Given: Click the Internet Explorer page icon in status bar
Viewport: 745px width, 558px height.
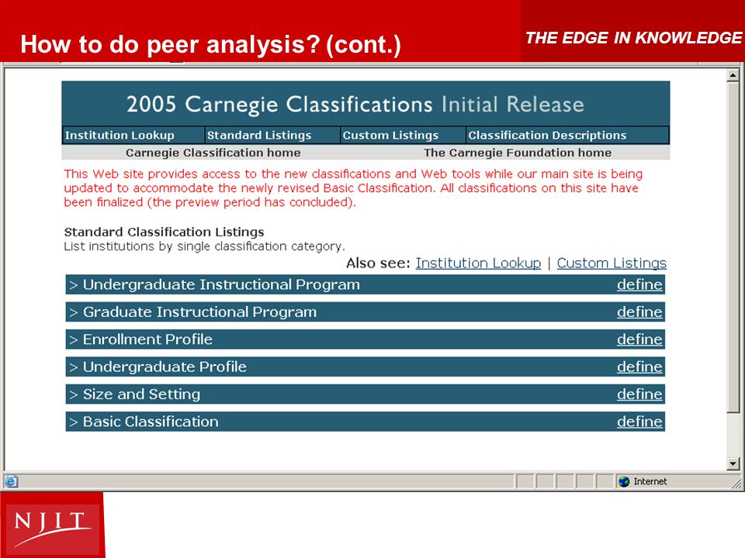Looking at the screenshot, I should [12, 481].
